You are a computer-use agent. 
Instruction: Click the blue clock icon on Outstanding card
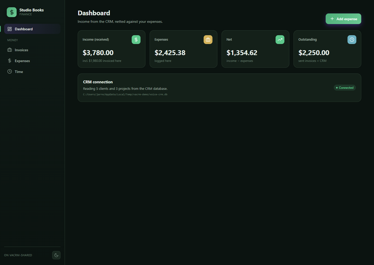click(x=352, y=40)
